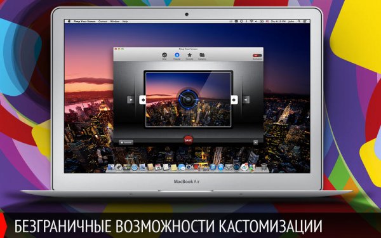Open the Category folder icon
This screenshot has width=381, height=238.
point(202,55)
